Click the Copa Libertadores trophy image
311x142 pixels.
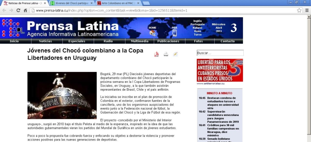coord(62,95)
